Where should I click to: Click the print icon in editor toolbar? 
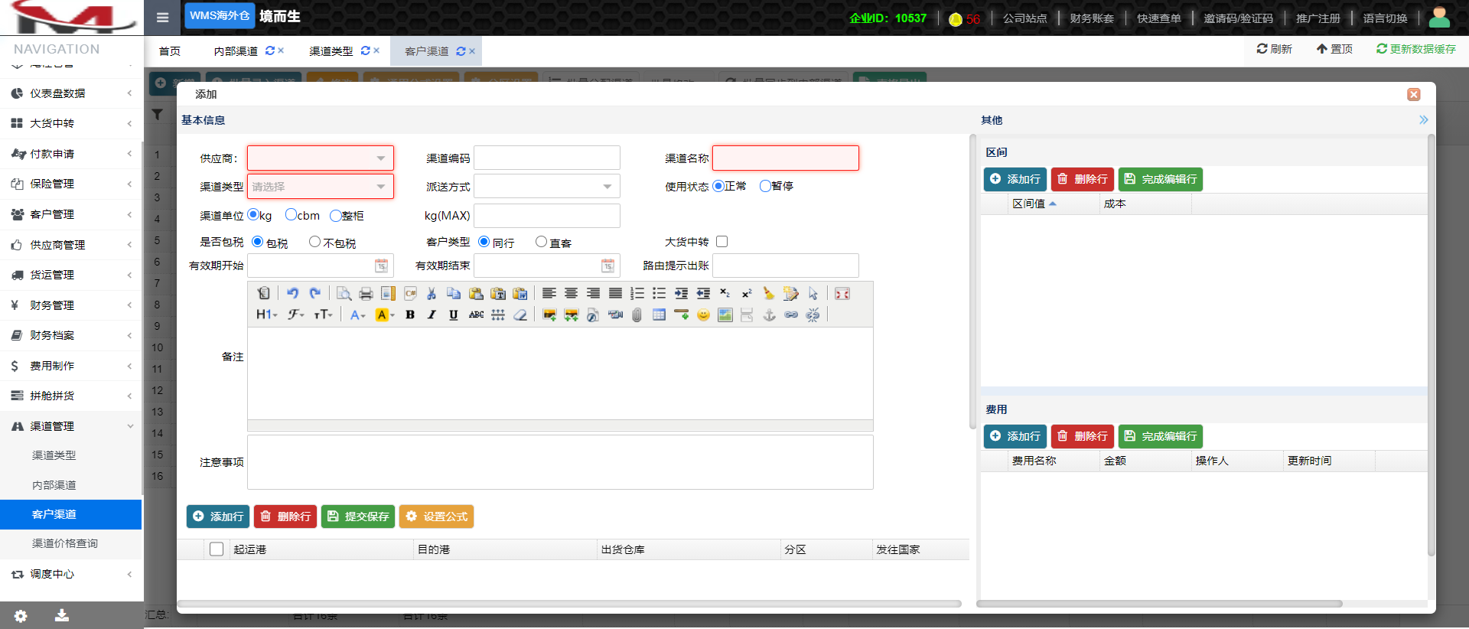366,294
